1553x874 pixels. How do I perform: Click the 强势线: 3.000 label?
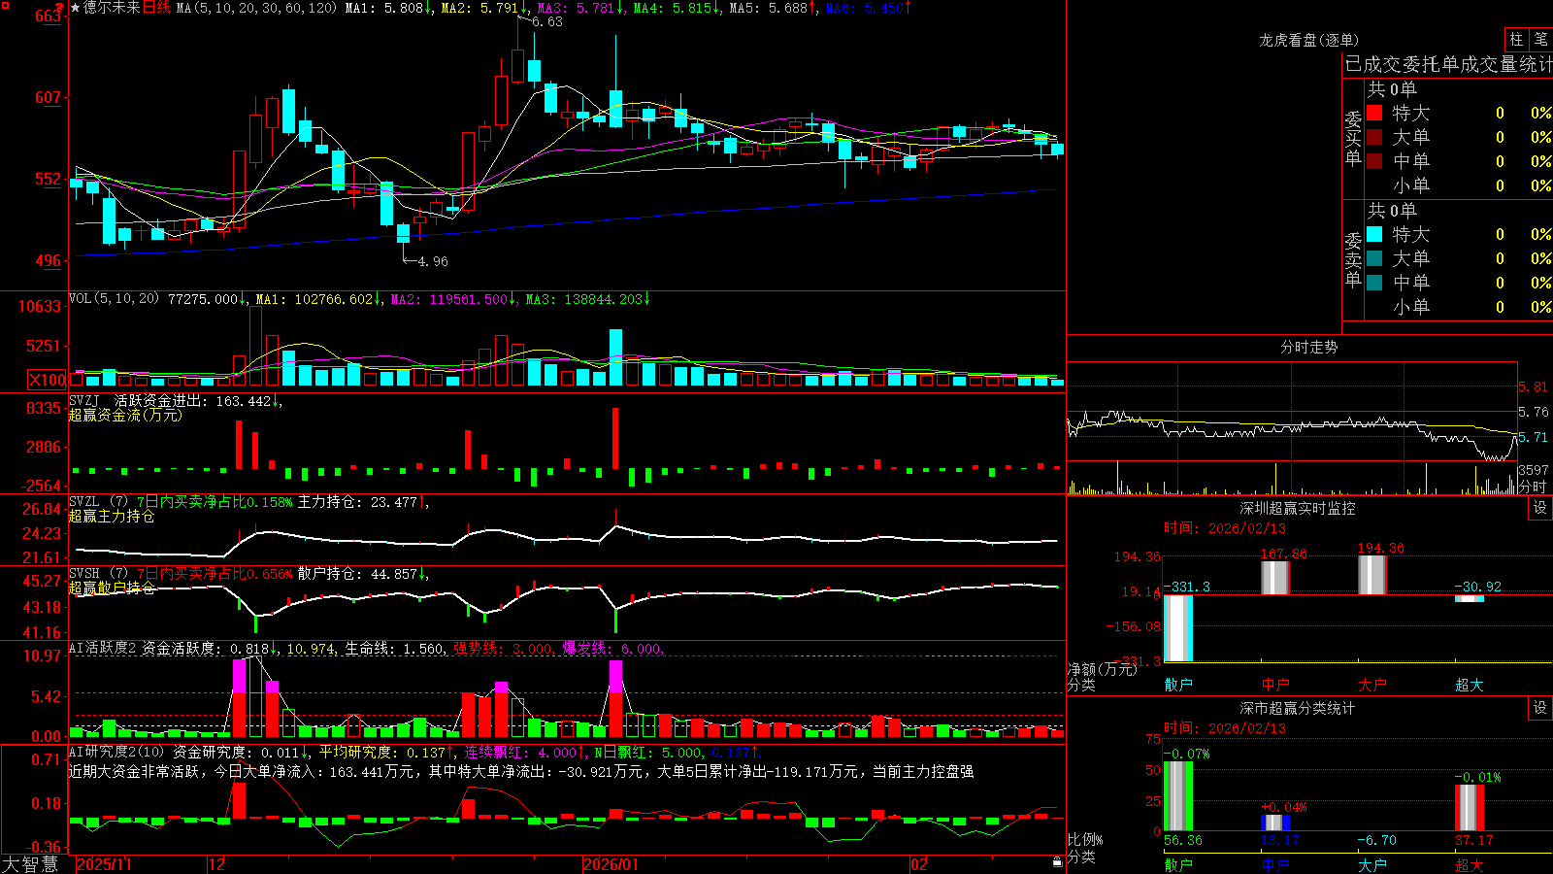coord(503,649)
